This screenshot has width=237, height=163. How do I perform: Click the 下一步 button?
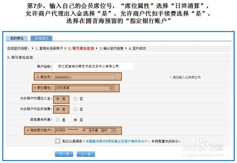64,154
